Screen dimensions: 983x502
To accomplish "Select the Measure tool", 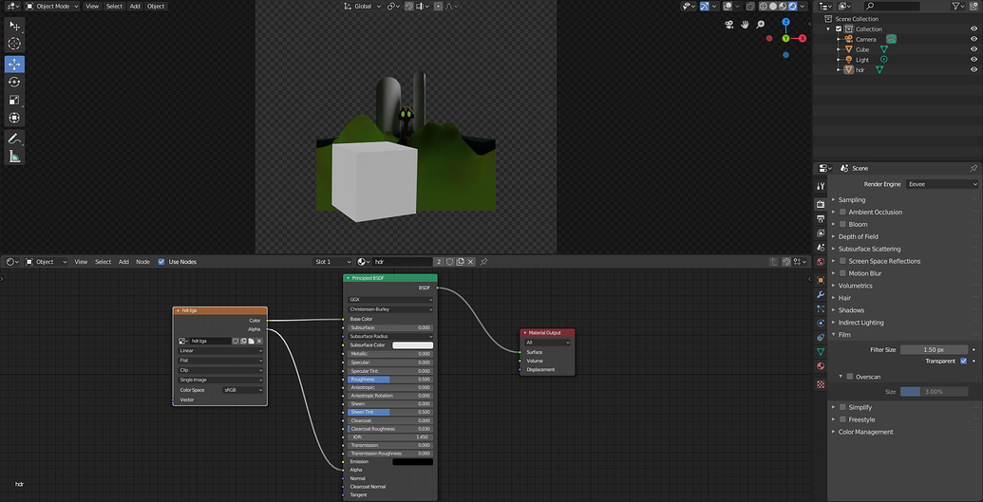I will click(14, 156).
